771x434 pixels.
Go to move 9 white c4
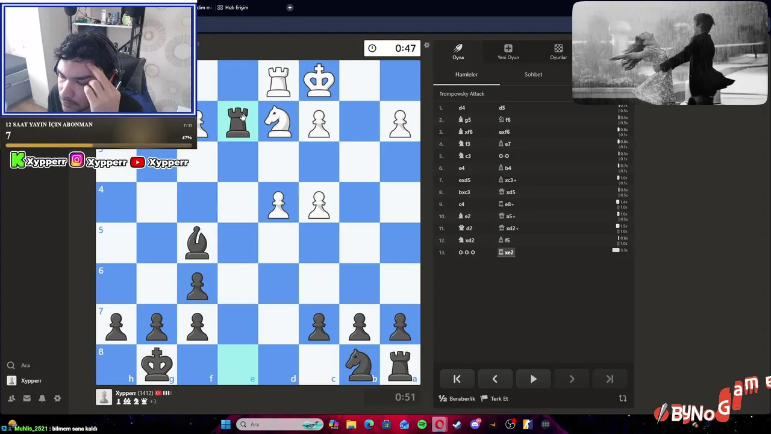(462, 204)
